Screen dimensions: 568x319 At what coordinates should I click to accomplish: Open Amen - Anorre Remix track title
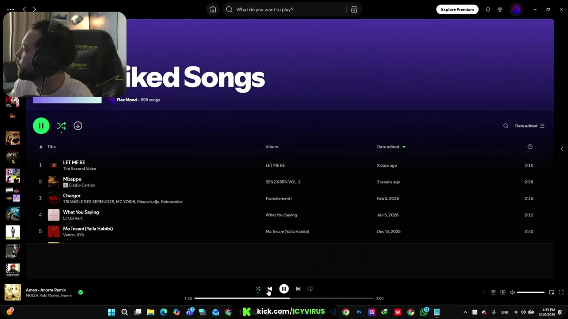coord(46,290)
